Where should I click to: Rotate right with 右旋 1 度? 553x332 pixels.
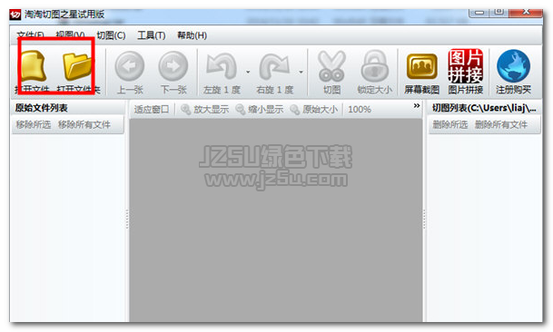point(275,73)
